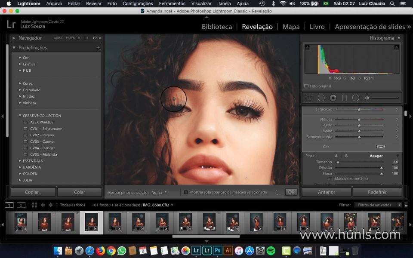Select the Spot Removal tool
413x258 pixels.
coord(321,98)
